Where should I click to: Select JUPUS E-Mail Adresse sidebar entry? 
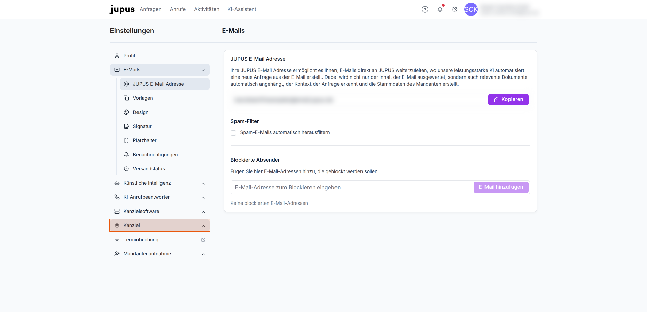tap(165, 84)
